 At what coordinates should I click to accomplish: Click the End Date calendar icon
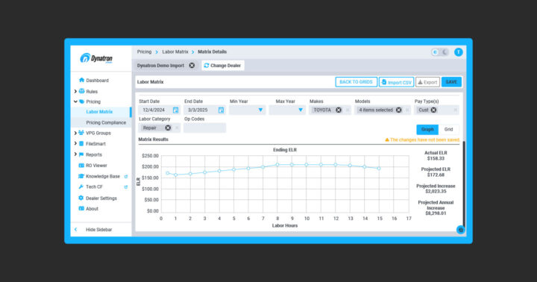(222, 110)
